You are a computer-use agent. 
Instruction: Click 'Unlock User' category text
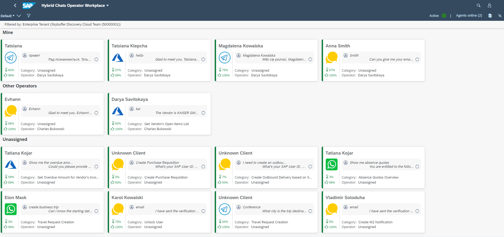154,222
